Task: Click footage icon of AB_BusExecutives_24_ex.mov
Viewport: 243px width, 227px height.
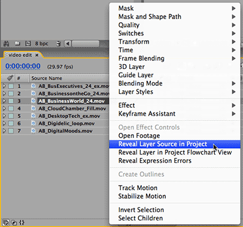Action: pyautogui.click(x=34, y=86)
